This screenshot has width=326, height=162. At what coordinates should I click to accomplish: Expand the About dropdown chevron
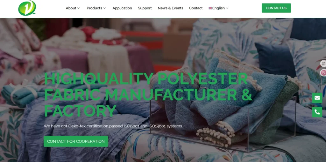[x=79, y=8]
